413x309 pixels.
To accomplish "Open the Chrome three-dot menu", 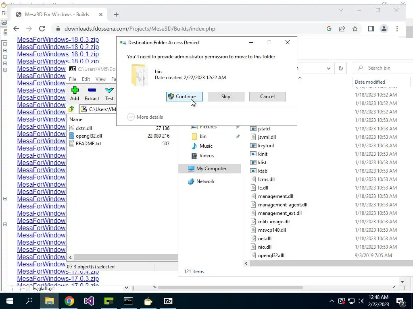I will 397,29.
